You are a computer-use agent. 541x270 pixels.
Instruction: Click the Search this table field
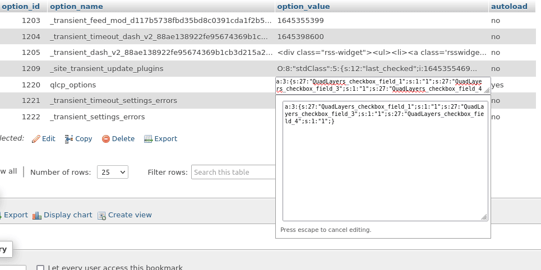(x=233, y=172)
